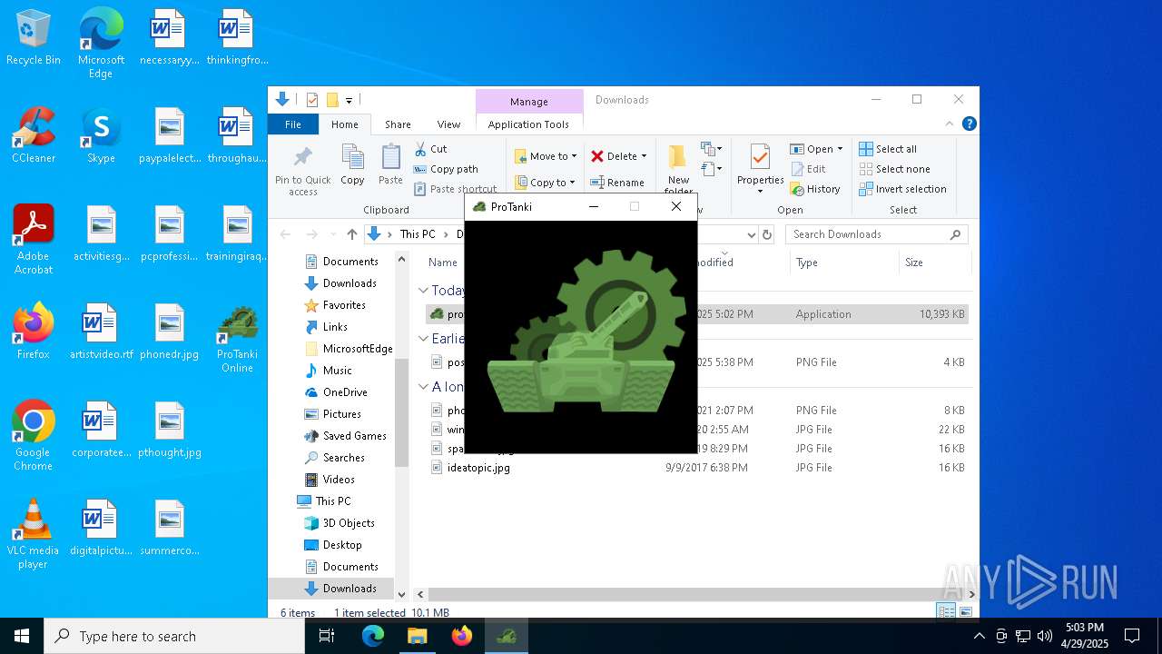The image size is (1162, 654).
Task: Select 3D Objects in navigation pane
Action: [349, 523]
